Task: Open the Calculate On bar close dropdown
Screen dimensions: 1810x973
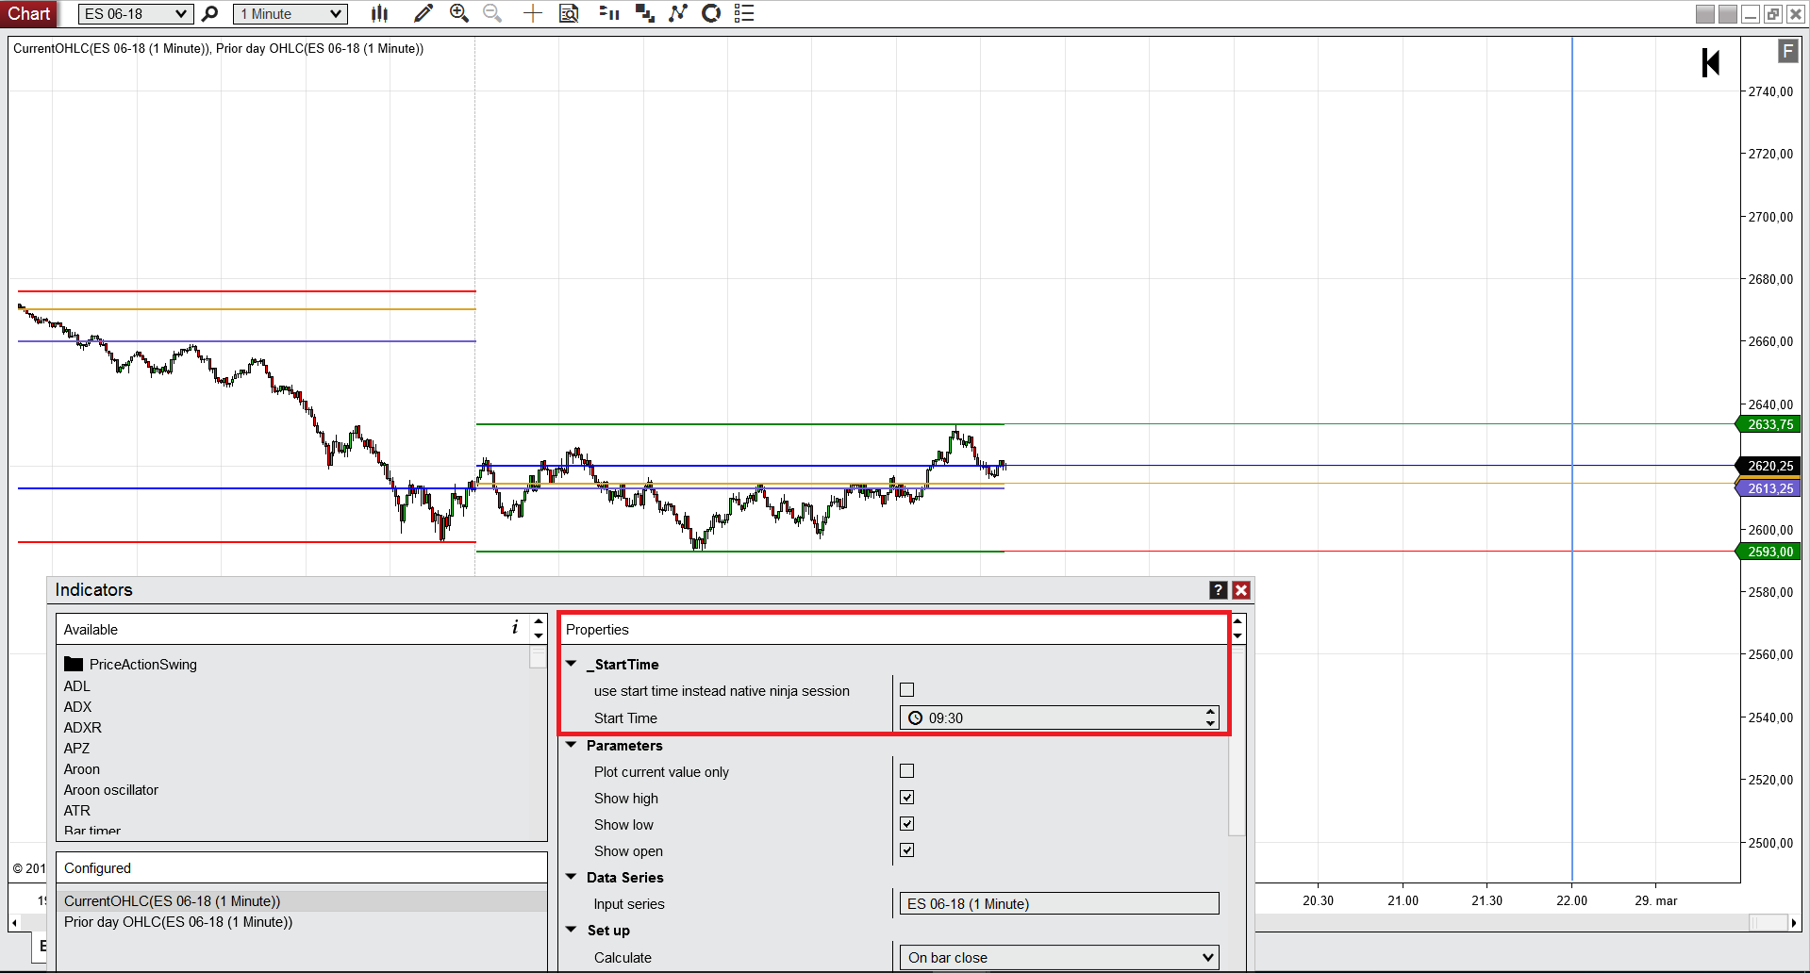Action: pos(1059,958)
